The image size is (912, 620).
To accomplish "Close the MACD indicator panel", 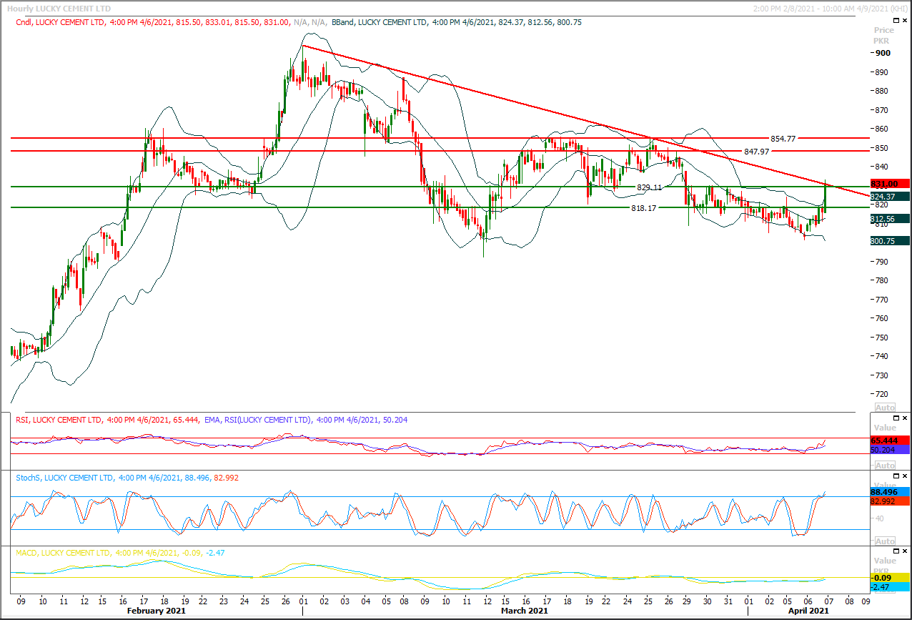I will [905, 552].
